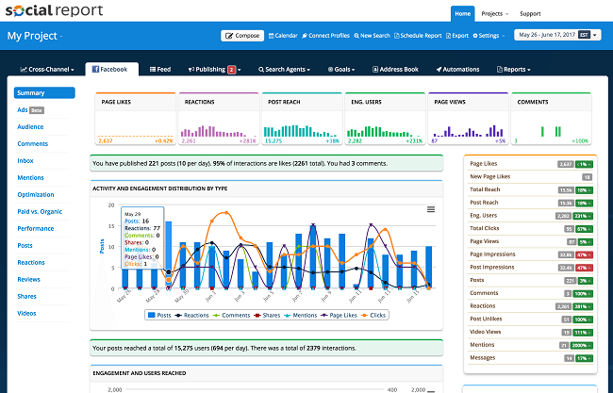The height and width of the screenshot is (393, 613).
Task: Open the sidebar Comments section
Action: coord(32,144)
